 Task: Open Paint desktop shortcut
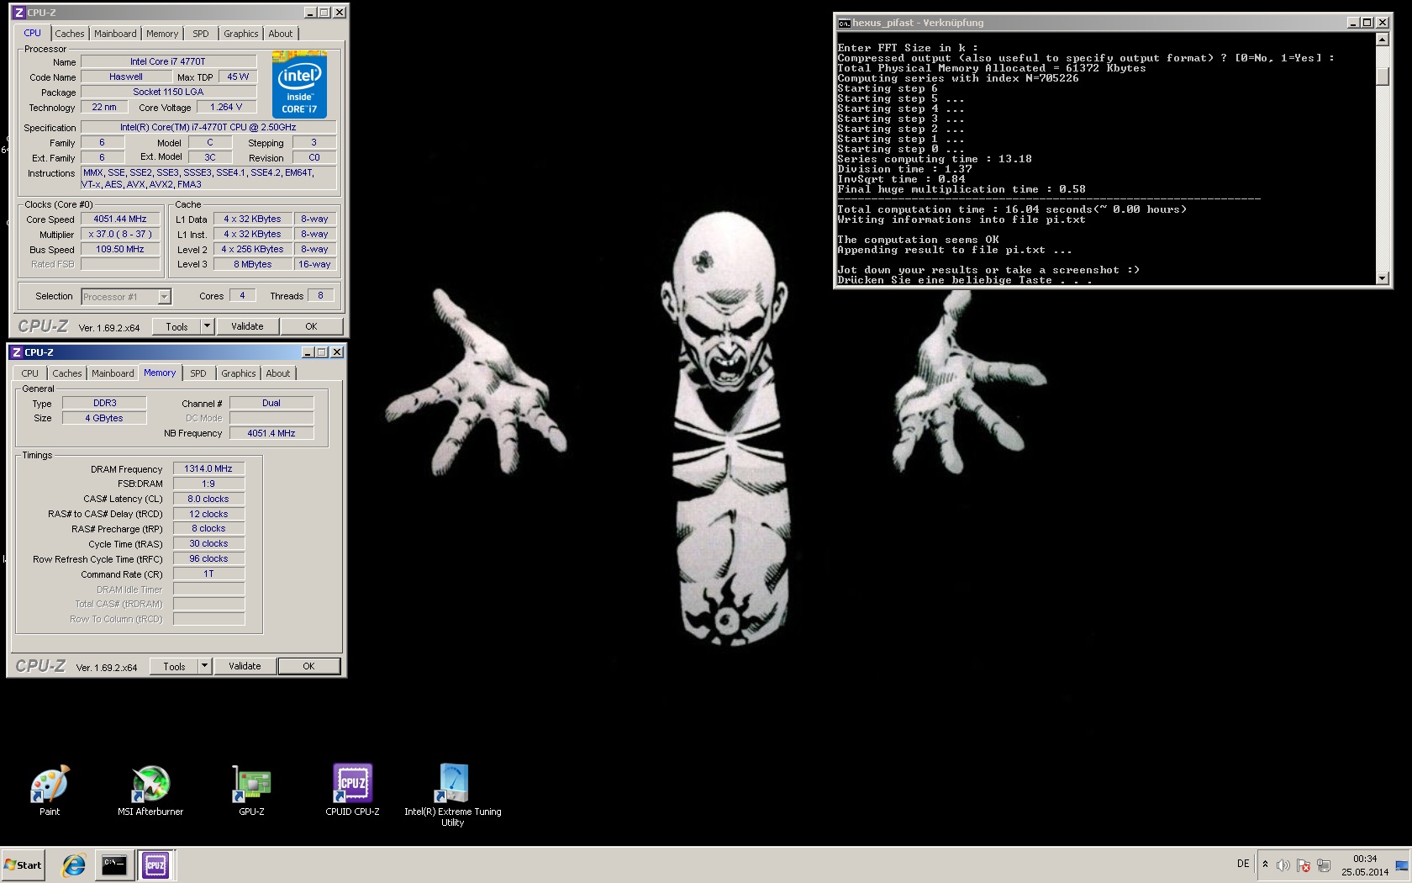pyautogui.click(x=50, y=790)
